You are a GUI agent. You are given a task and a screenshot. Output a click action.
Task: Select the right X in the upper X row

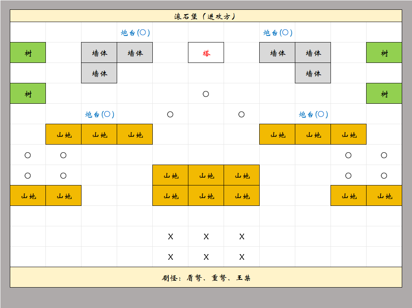[x=242, y=237]
